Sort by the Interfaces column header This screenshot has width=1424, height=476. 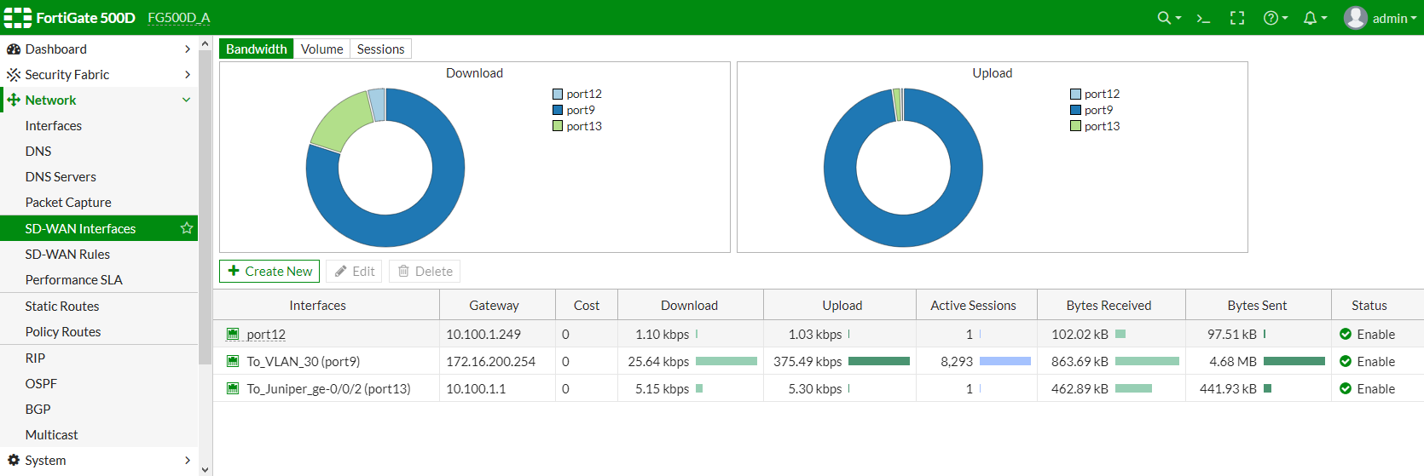coord(326,306)
